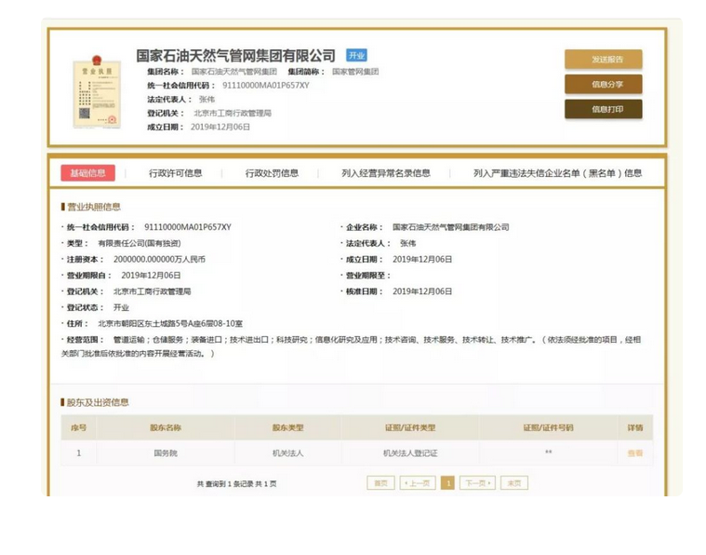Click company title 国家石油天然气管网集团有限公司

tap(236, 56)
